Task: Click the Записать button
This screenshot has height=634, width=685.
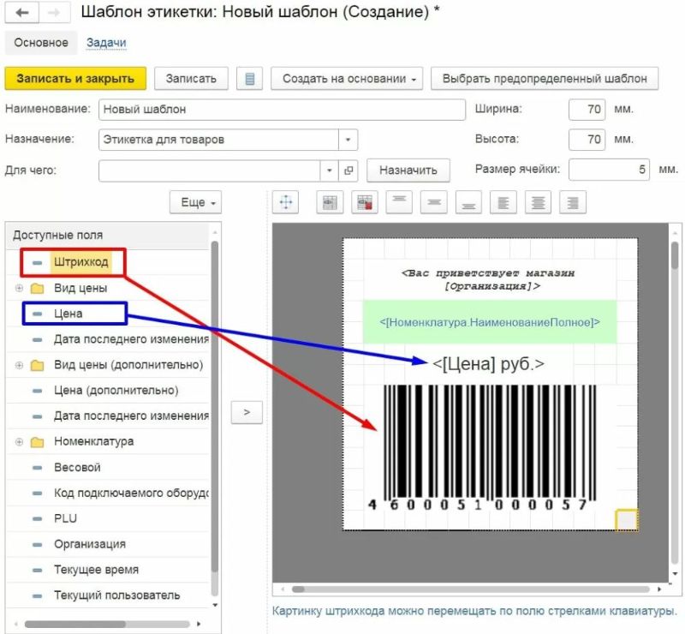Action: (x=191, y=79)
